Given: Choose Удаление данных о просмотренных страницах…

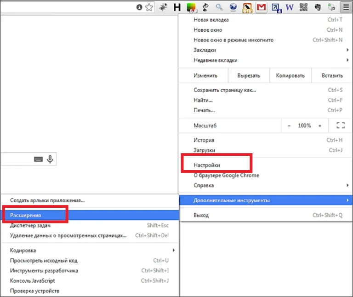Looking at the screenshot, I should [90, 235].
